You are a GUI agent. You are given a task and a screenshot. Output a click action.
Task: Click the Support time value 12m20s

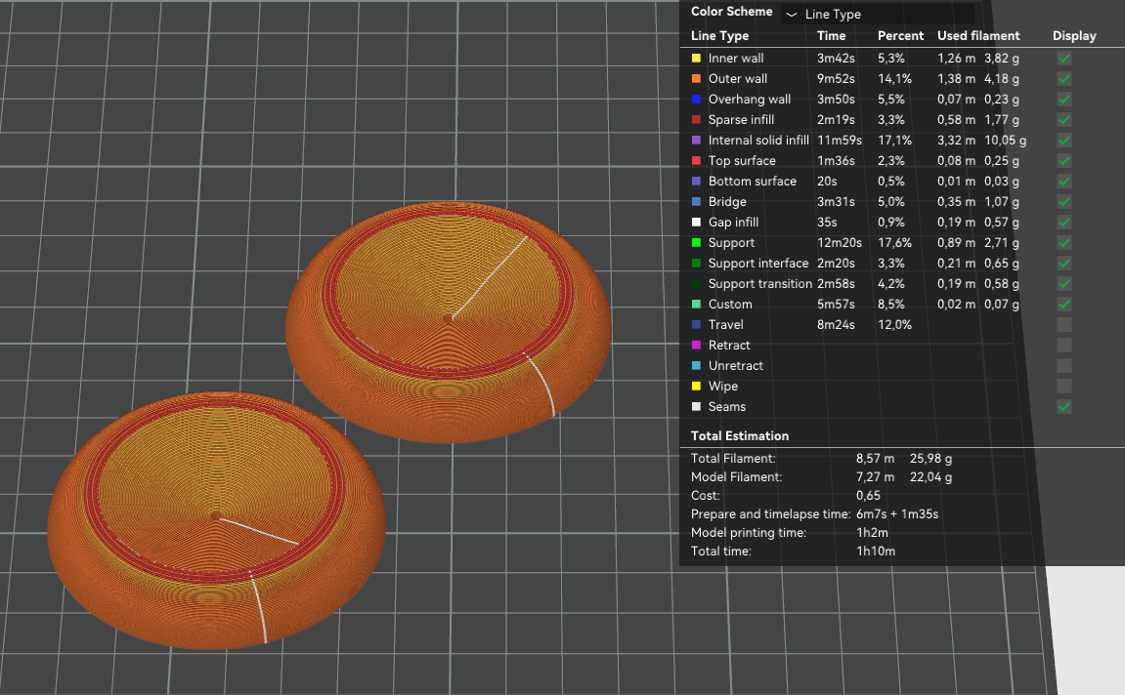click(x=840, y=243)
